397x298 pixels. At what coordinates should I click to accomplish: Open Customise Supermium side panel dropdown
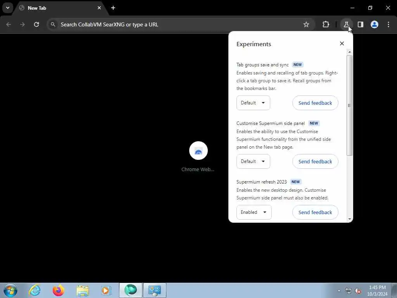[x=253, y=161]
